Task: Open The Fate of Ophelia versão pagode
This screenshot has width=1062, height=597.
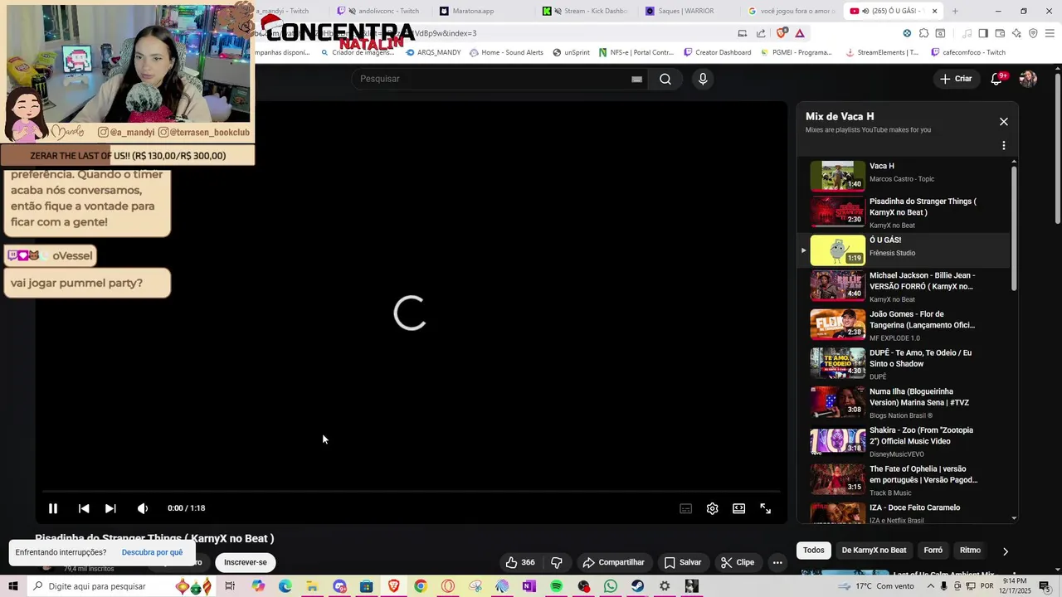Action: (x=904, y=479)
